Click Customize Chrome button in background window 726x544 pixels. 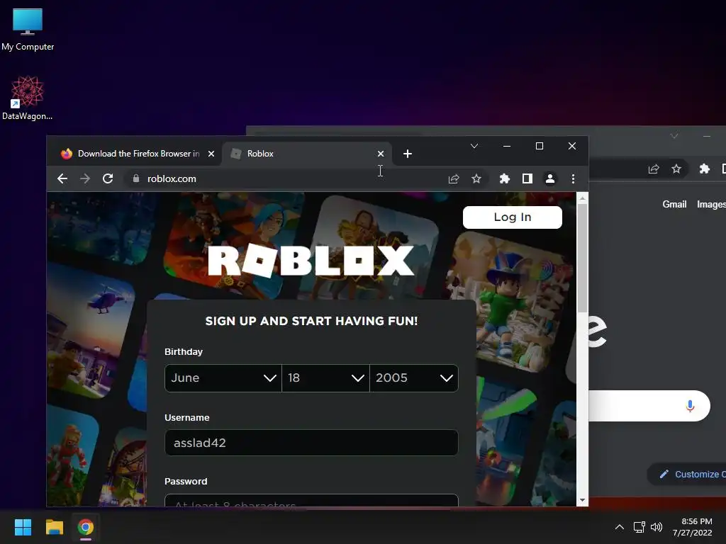[686, 474]
